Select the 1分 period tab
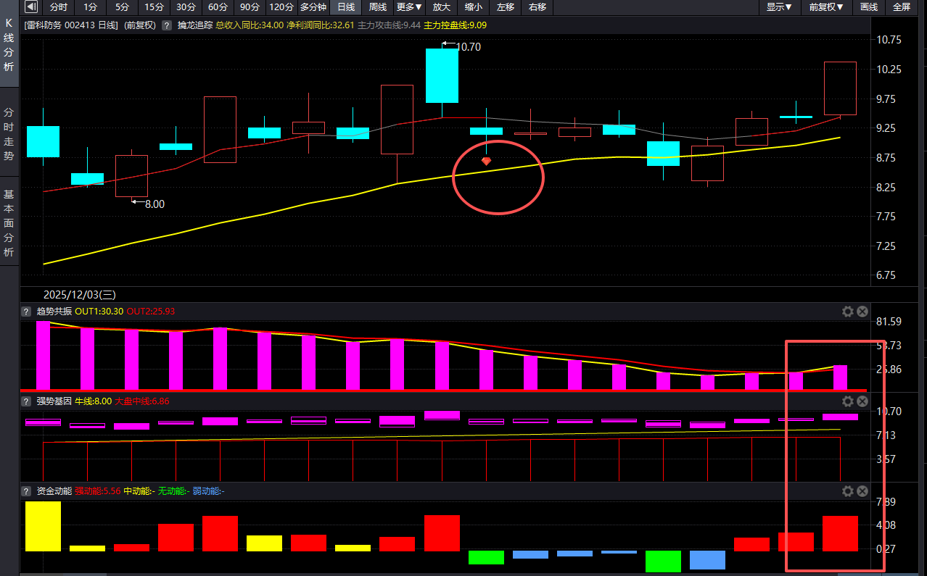The image size is (927, 576). [90, 7]
